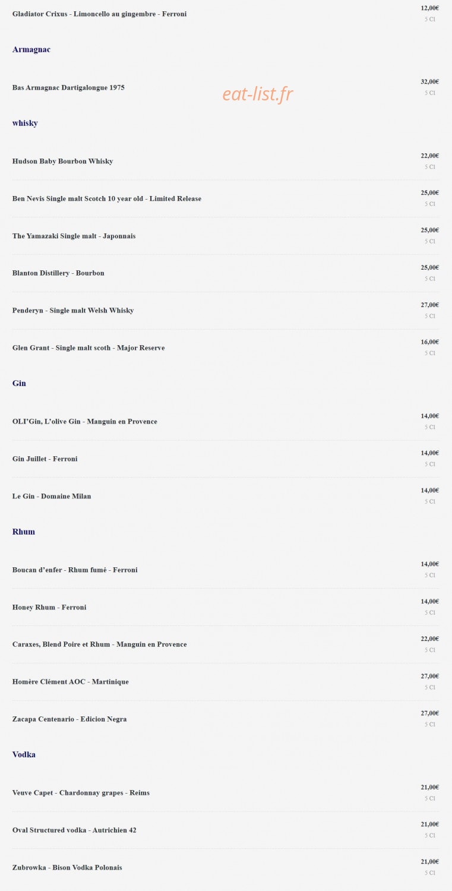The image size is (452, 891).
Task: Select the Vodka category heading
Action: (24, 754)
